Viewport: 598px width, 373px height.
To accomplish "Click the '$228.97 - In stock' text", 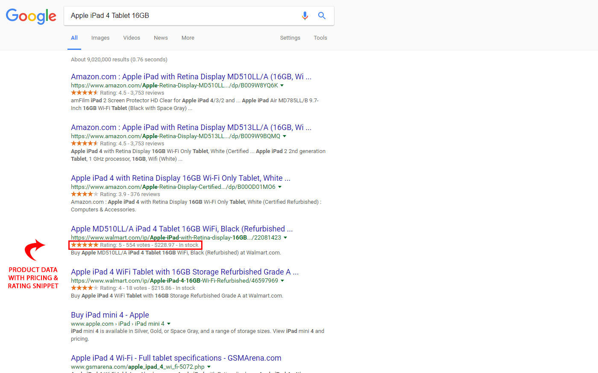I will (176, 245).
